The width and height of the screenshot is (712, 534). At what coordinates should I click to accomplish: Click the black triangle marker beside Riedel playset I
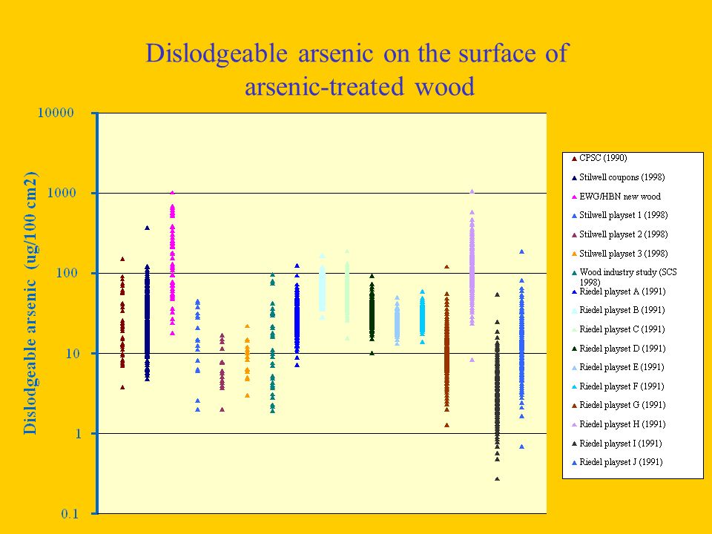coord(574,444)
